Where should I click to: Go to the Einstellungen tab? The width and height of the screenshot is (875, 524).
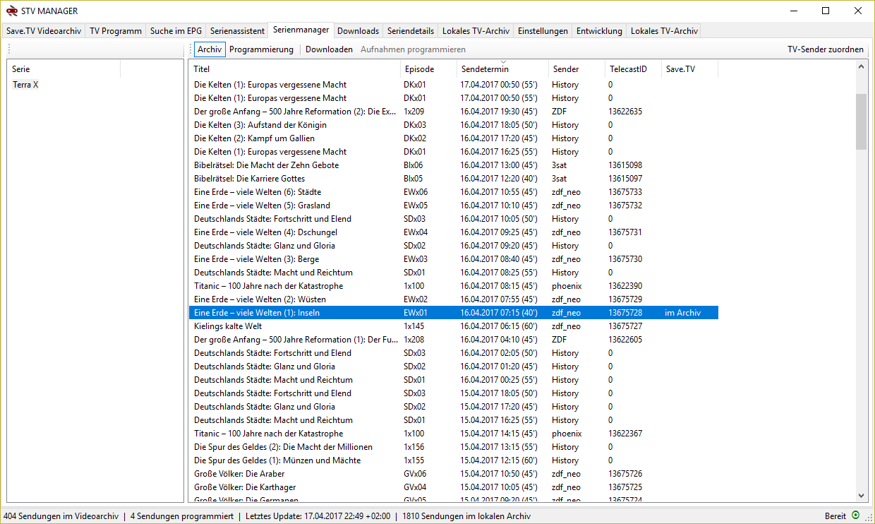pyautogui.click(x=542, y=31)
